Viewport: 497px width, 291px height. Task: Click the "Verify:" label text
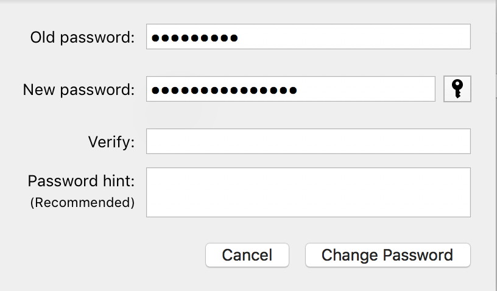(x=111, y=142)
